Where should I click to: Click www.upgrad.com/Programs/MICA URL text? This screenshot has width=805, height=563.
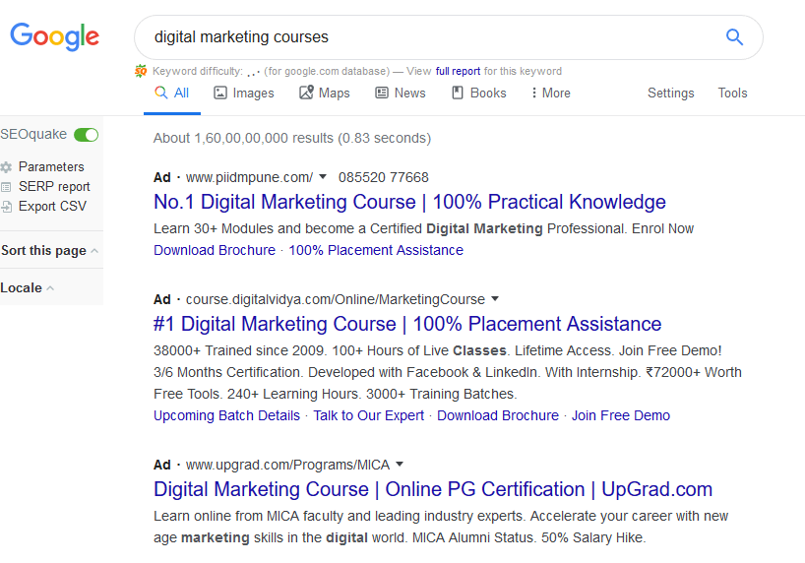[287, 465]
